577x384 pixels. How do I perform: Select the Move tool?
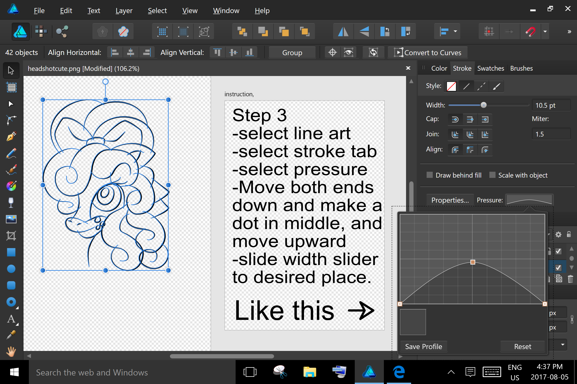pyautogui.click(x=11, y=70)
